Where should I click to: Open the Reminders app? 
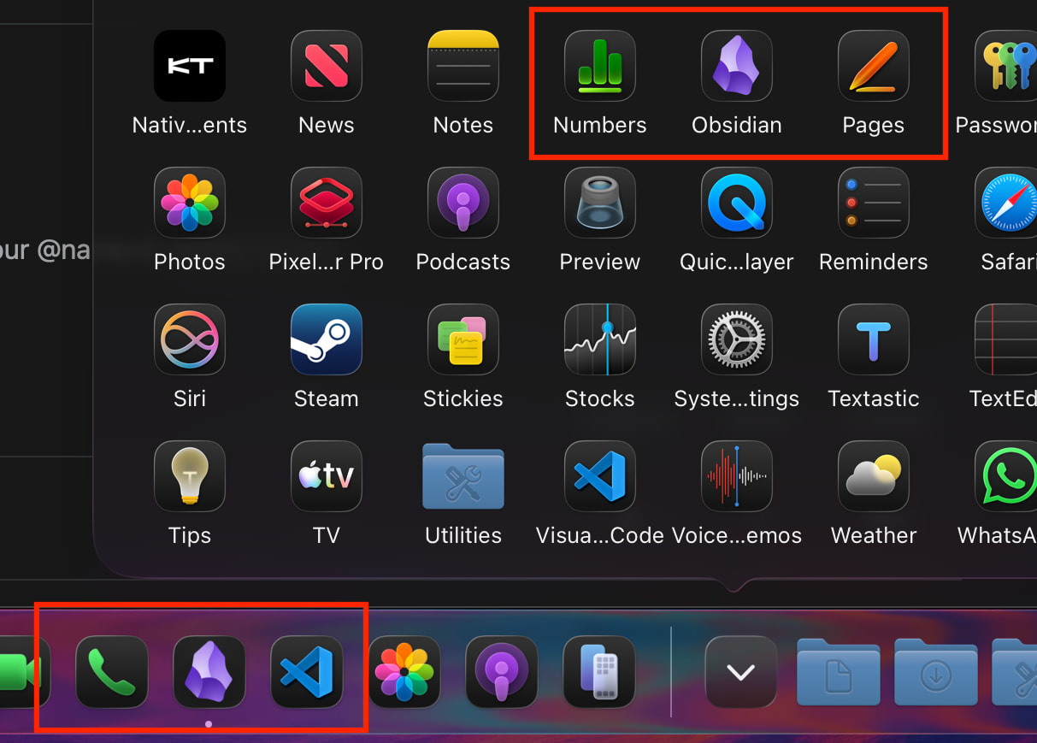pyautogui.click(x=873, y=203)
